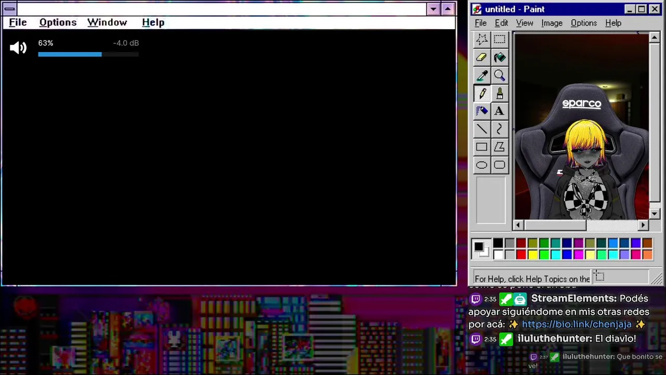Open the Options menu in the left window
666x375 pixels.
point(58,22)
